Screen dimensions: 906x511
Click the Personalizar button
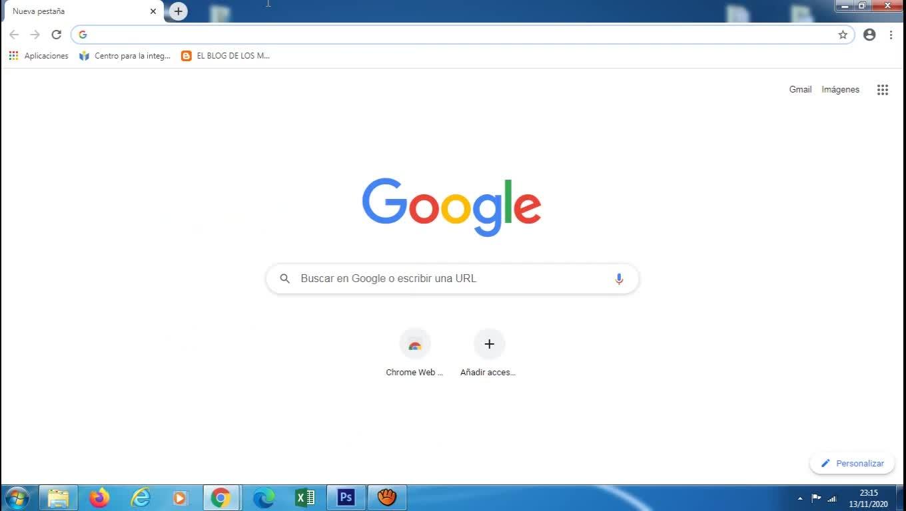[x=852, y=463]
